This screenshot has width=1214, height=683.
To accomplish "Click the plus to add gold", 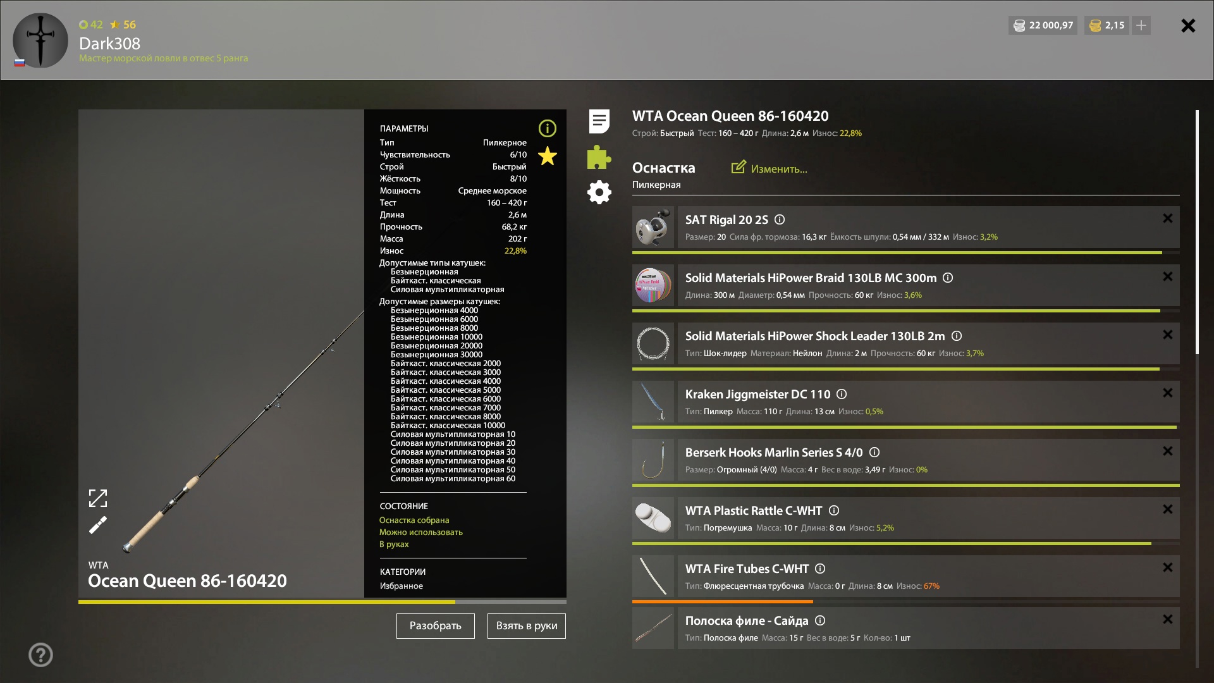I will coord(1141,25).
